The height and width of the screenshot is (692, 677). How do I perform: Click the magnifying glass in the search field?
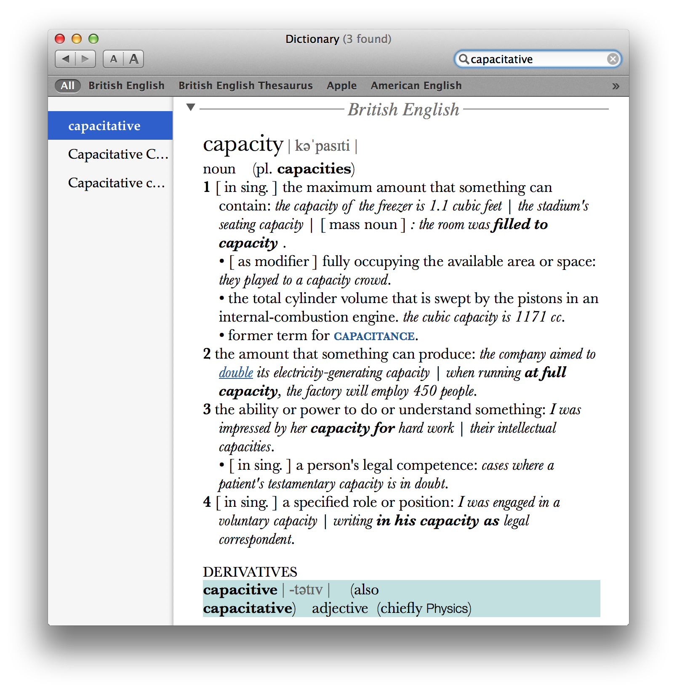464,59
